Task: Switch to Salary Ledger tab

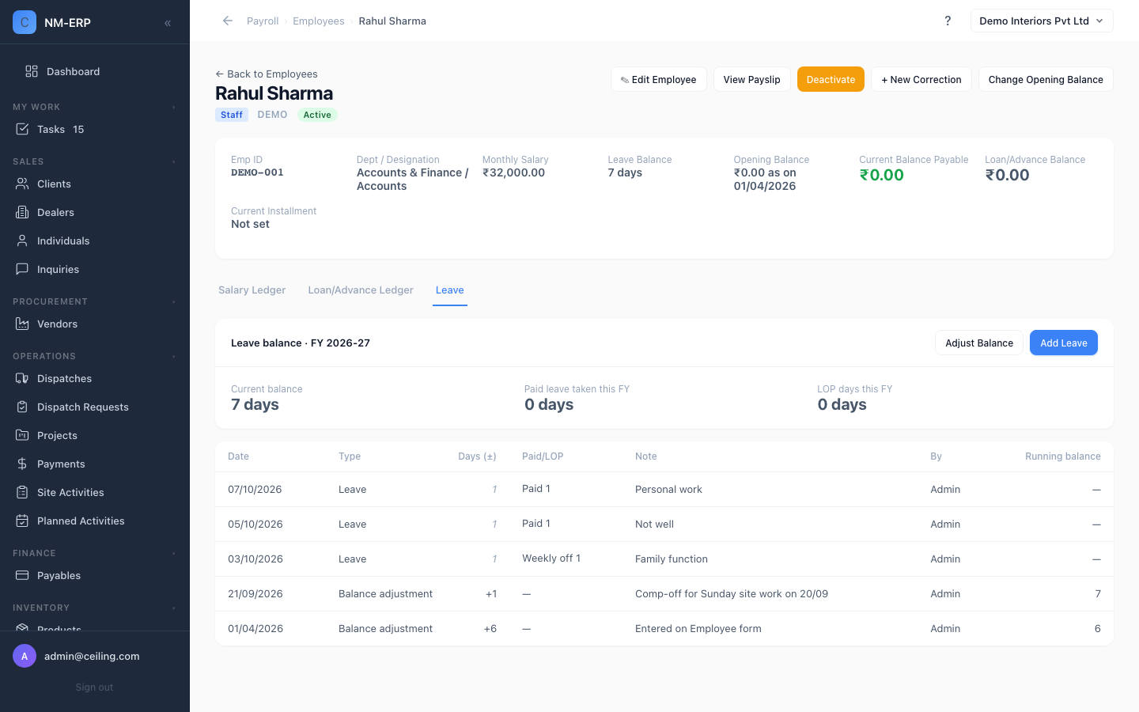Action: tap(252, 290)
